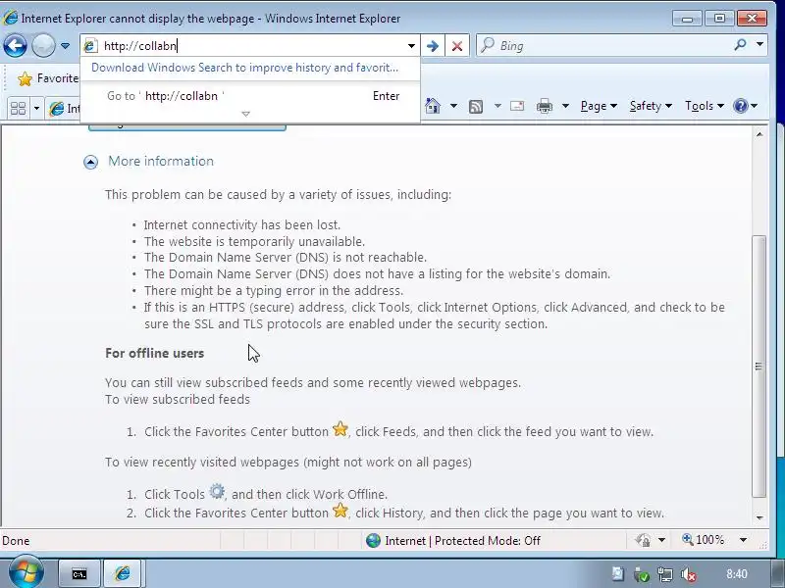Click the Stop loading red X button
Image resolution: width=785 pixels, height=588 pixels.
(x=456, y=46)
